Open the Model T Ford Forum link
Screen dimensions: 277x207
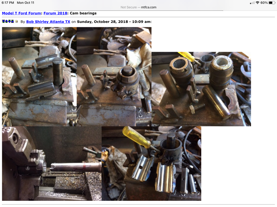pos(21,13)
